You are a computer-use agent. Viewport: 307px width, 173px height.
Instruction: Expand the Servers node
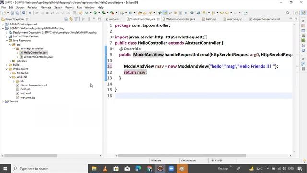pos(3,101)
